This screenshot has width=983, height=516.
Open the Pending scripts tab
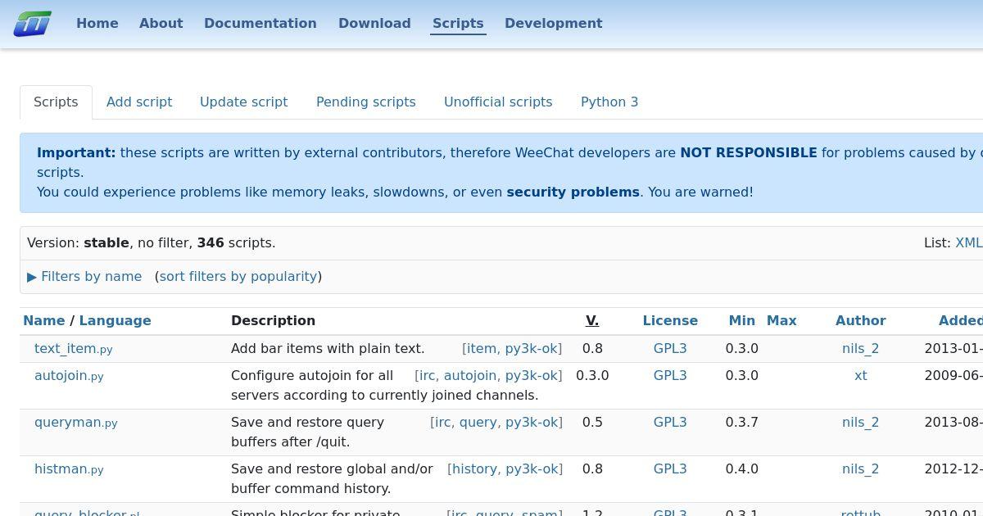click(x=366, y=102)
